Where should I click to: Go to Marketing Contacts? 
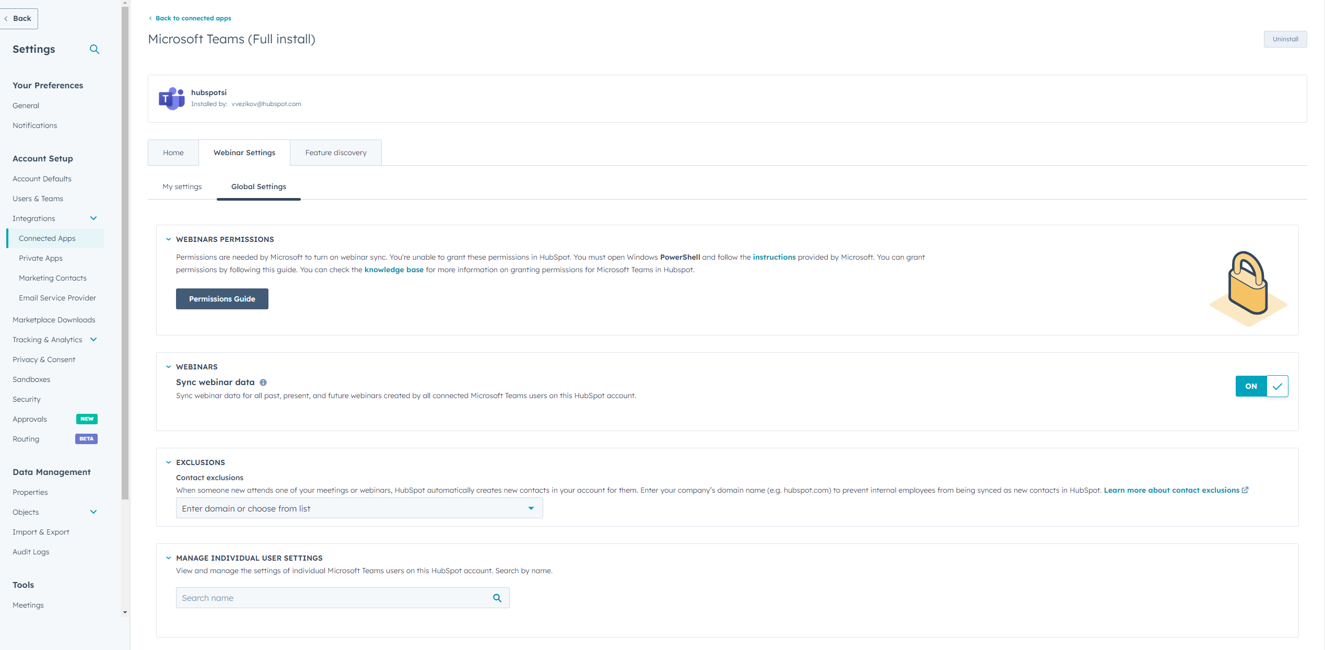point(53,278)
